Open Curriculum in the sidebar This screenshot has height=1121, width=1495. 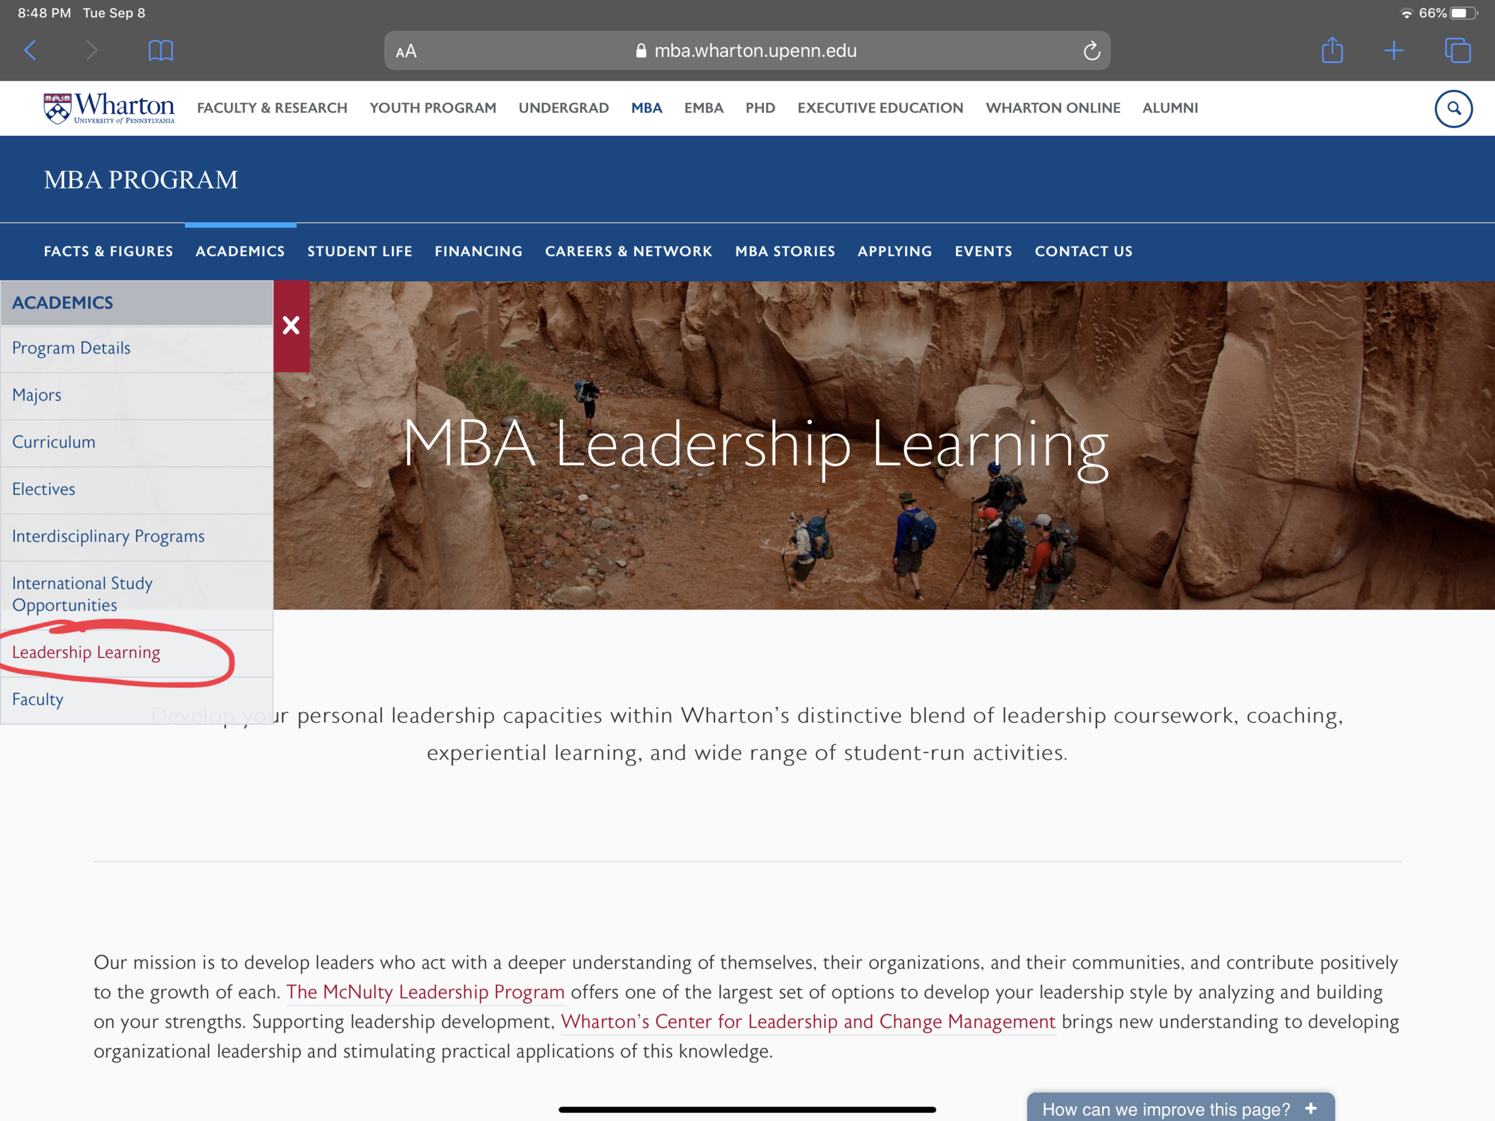[x=136, y=443]
